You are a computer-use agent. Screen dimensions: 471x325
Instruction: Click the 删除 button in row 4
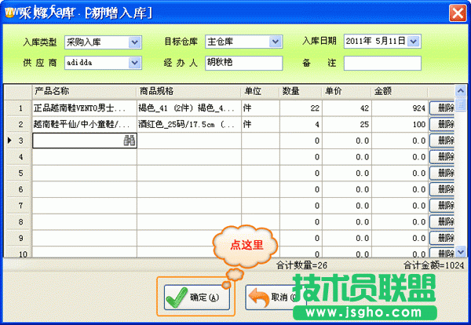pyautogui.click(x=442, y=157)
